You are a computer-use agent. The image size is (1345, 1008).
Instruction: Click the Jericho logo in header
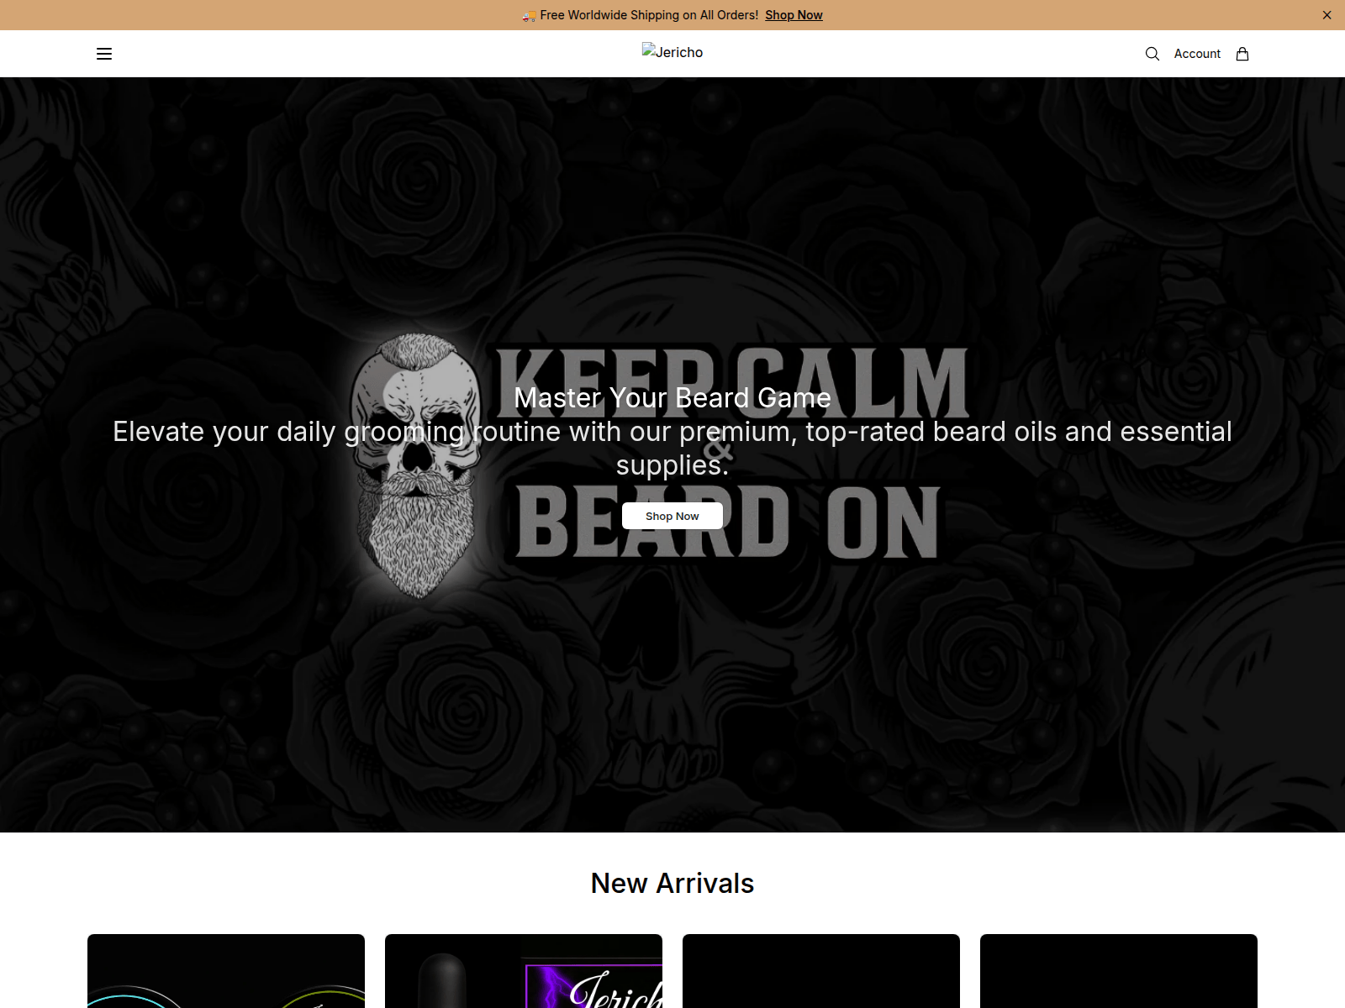(x=672, y=52)
